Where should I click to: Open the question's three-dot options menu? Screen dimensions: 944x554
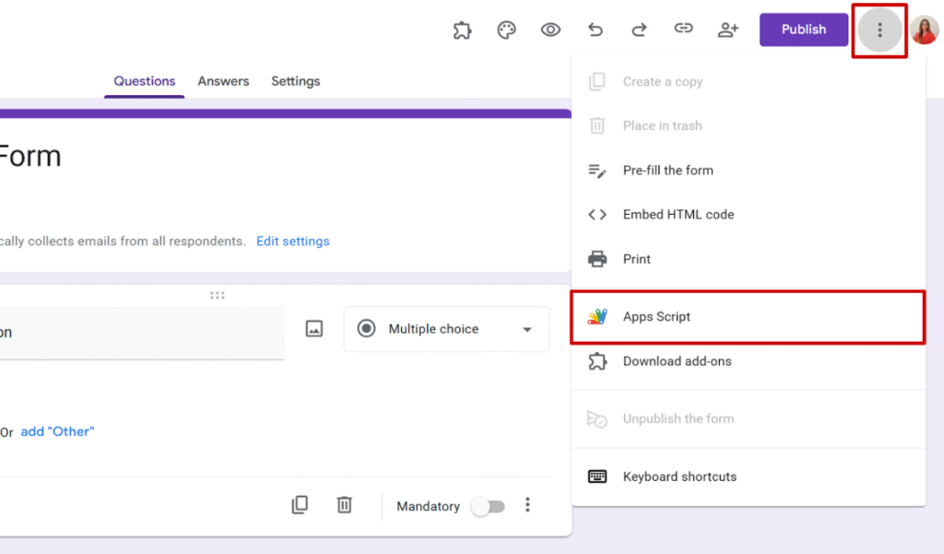click(x=527, y=505)
